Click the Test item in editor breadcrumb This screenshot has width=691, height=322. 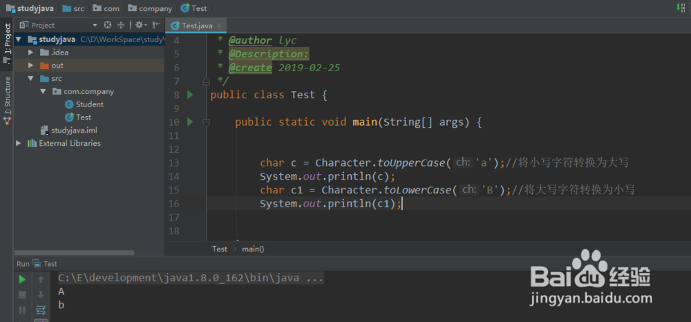pos(220,249)
